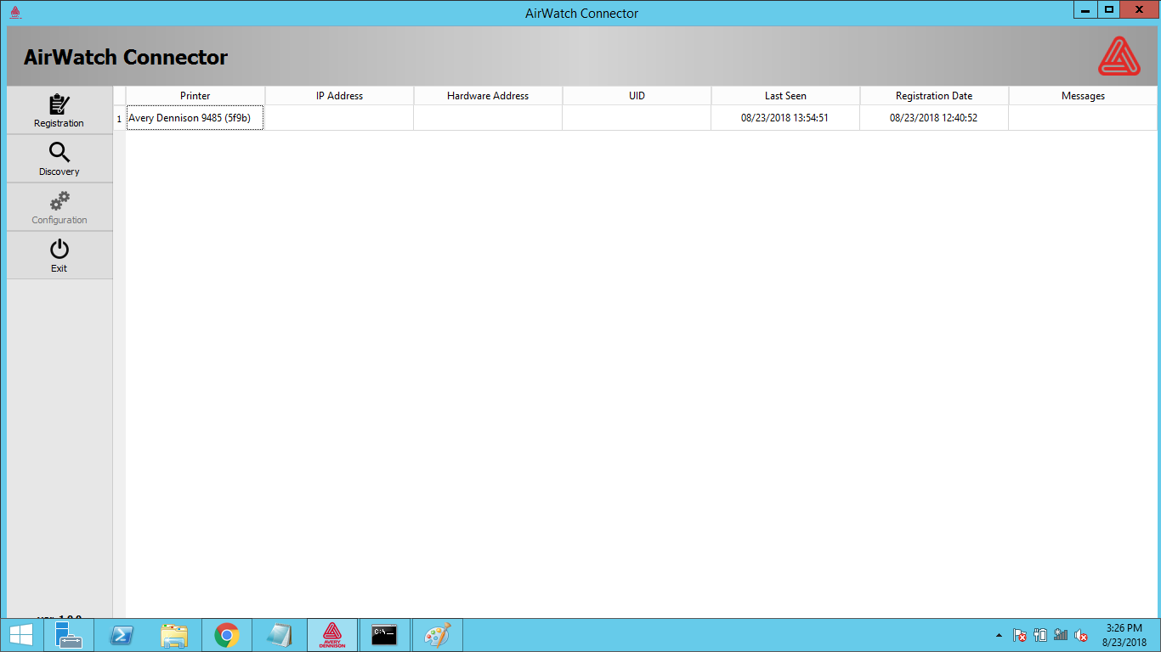Screen dimensions: 1161x652
Task: Sort by the Printer column header
Action: coord(195,96)
